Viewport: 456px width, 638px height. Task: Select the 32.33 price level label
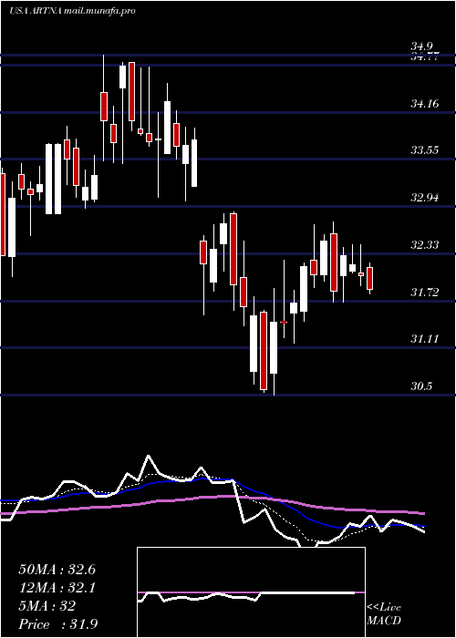(x=424, y=245)
